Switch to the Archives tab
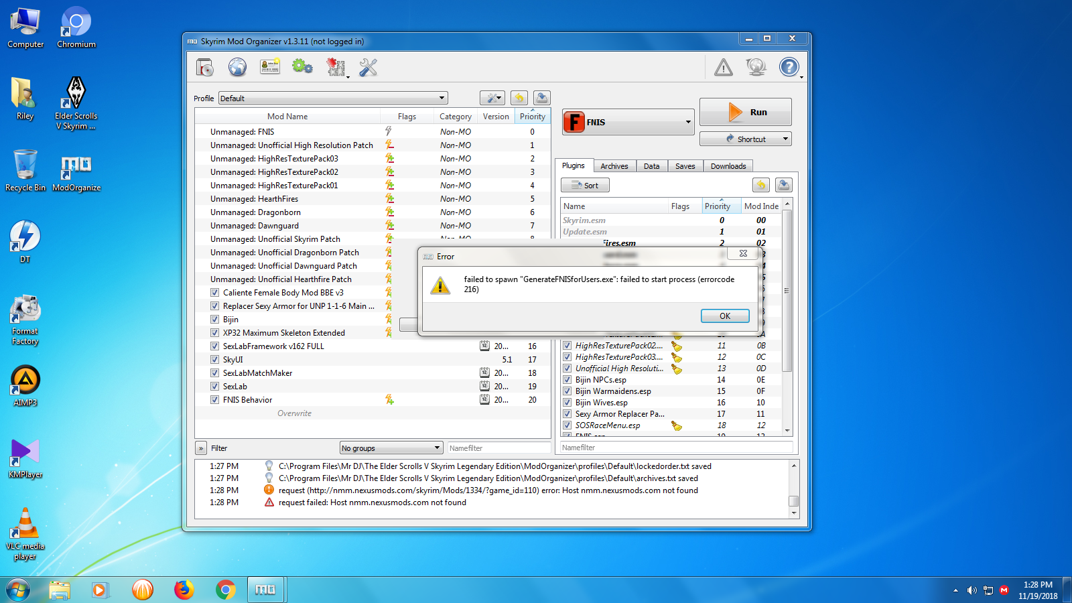The image size is (1072, 603). (614, 166)
